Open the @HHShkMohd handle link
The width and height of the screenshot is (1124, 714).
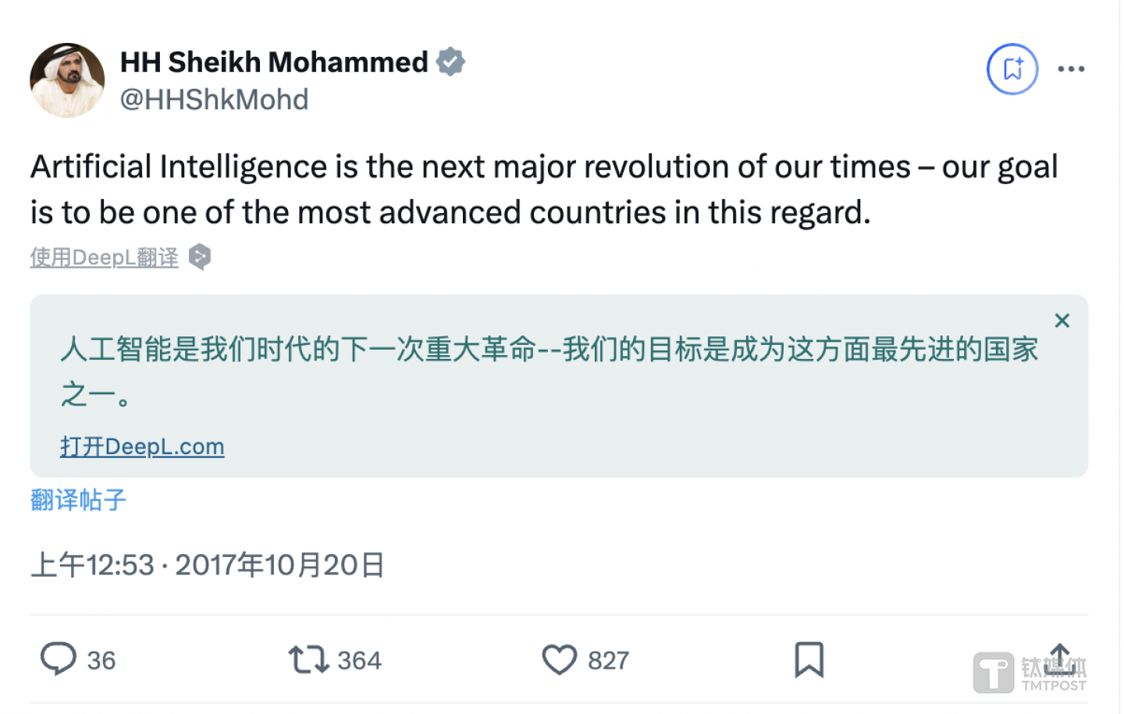click(x=214, y=100)
